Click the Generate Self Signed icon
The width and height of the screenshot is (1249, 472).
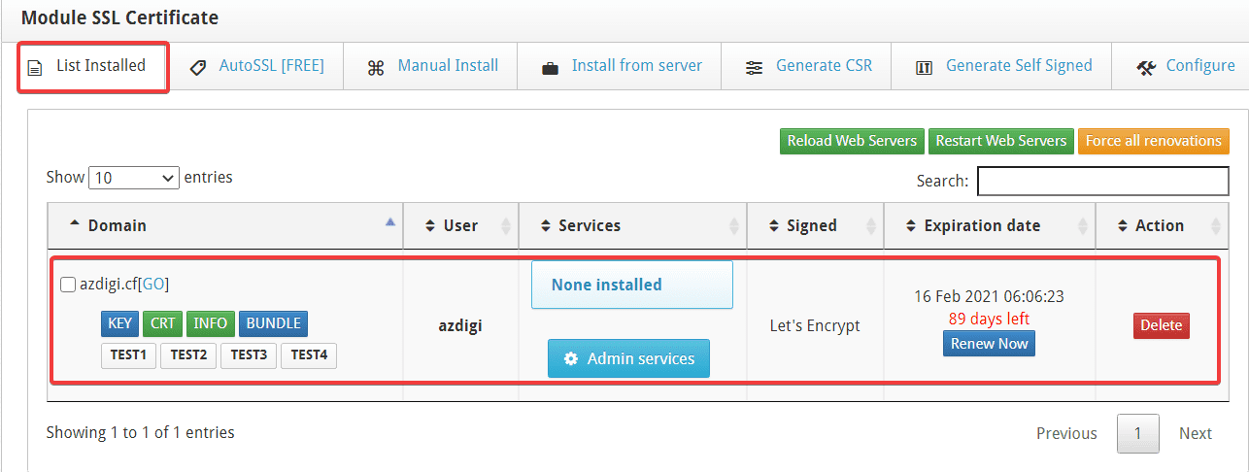[x=925, y=68]
